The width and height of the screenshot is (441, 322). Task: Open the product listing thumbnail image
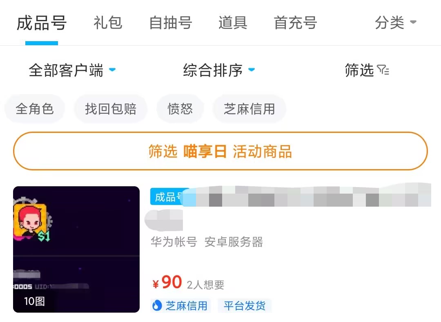[76, 249]
